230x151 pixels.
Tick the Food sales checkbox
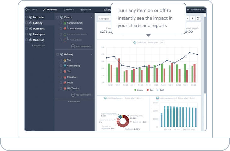26,17
